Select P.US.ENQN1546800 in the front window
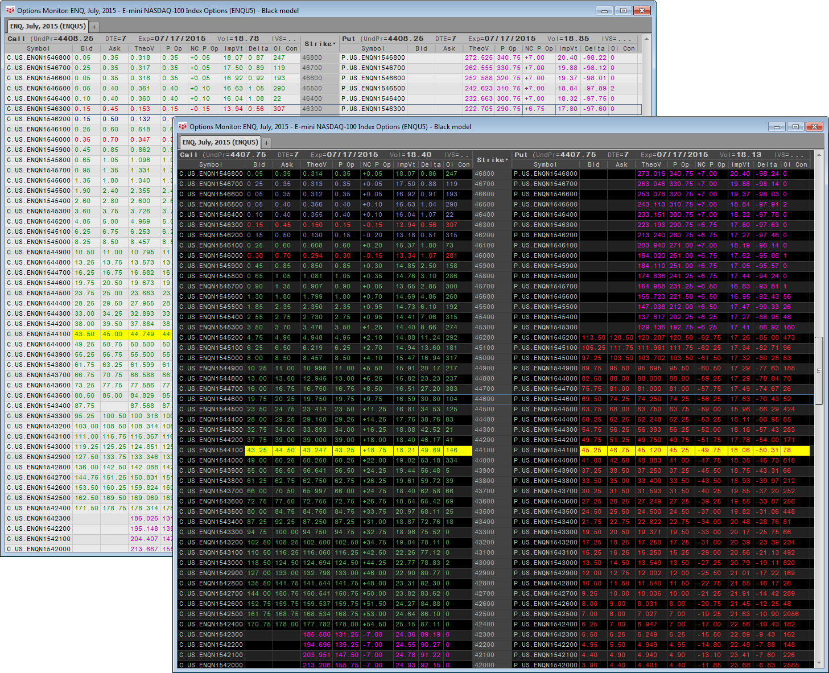Image resolution: width=829 pixels, height=673 pixels. (546, 174)
